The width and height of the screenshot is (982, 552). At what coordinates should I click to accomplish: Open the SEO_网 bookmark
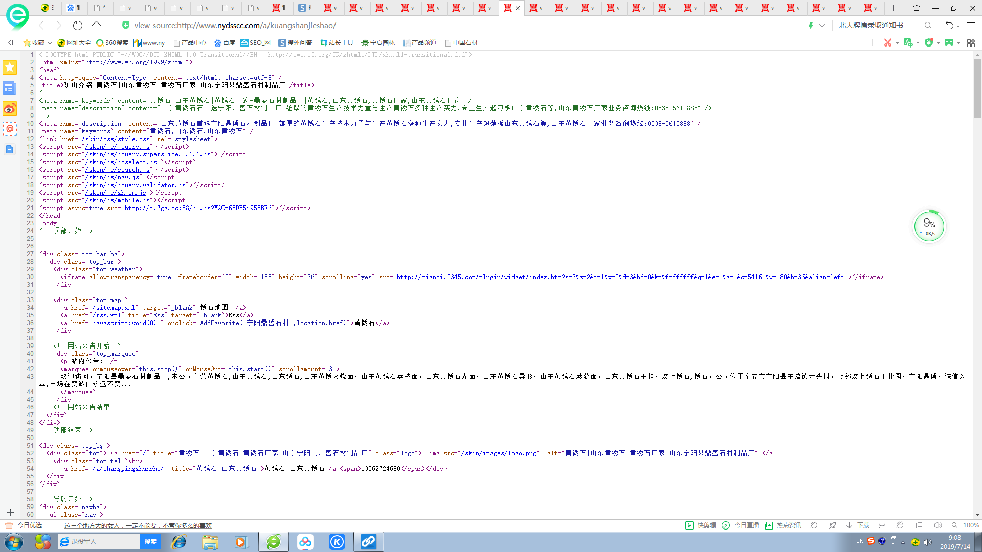[x=255, y=43]
